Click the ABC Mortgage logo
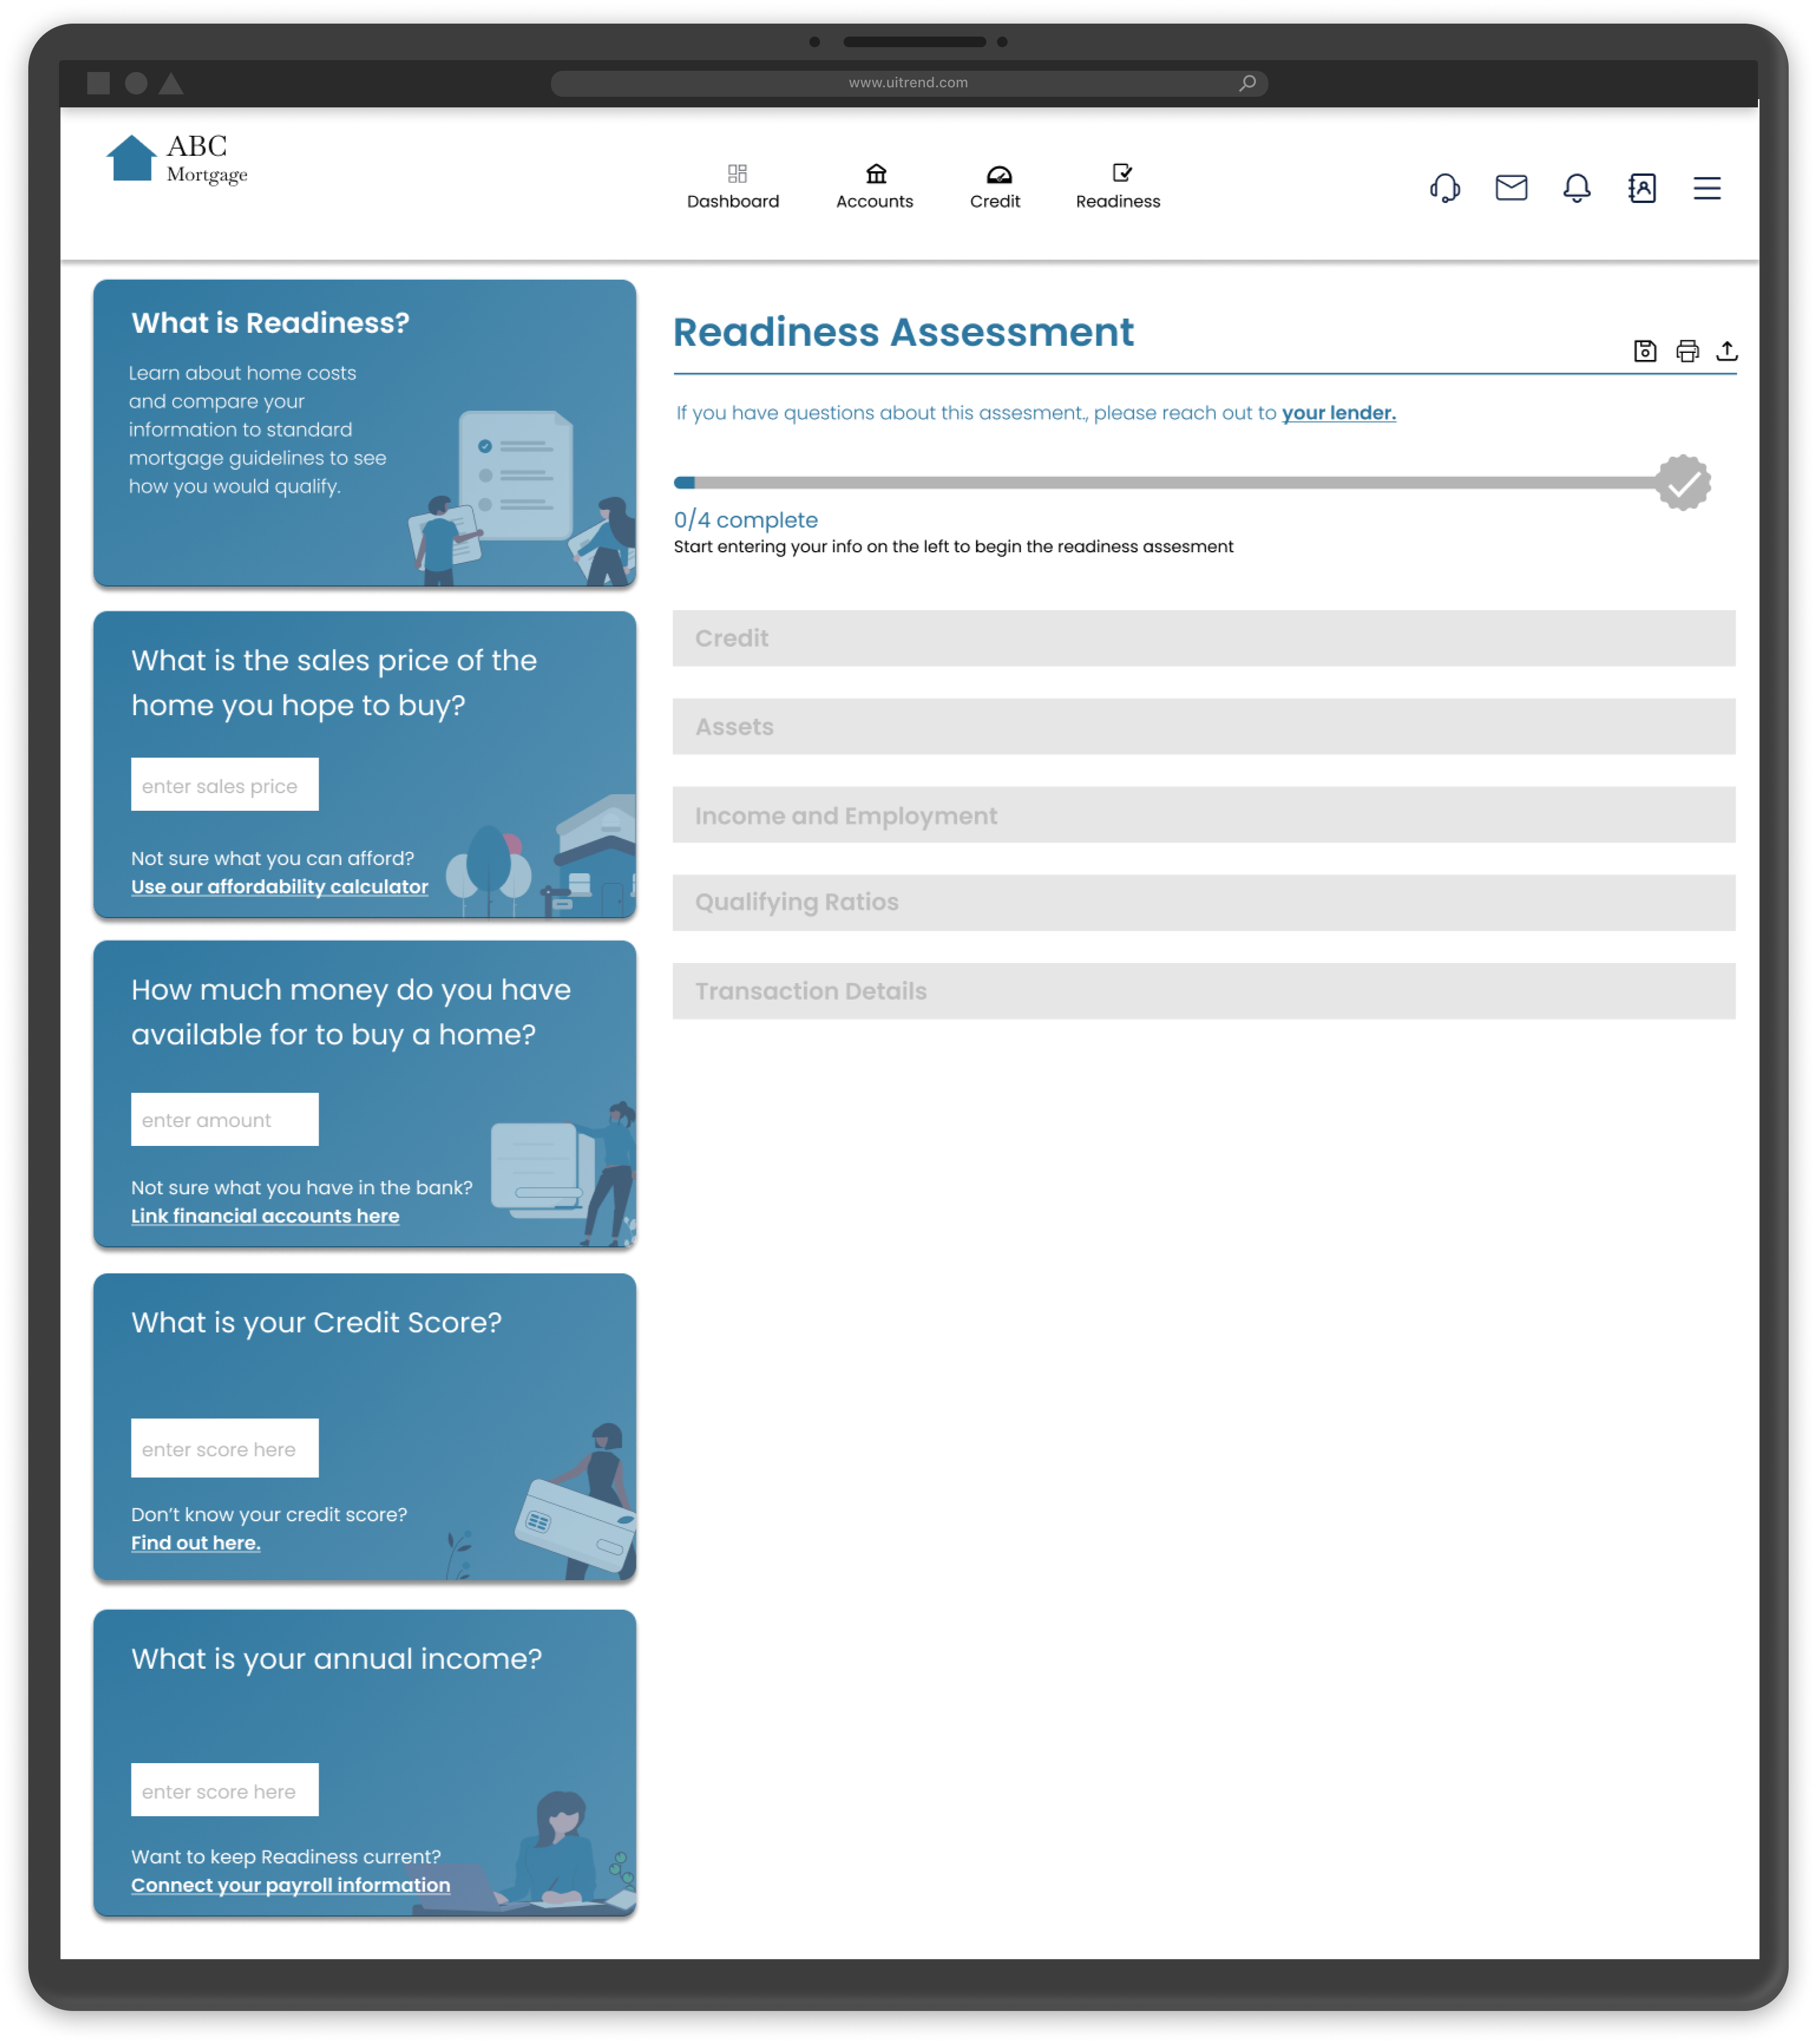 tap(176, 159)
